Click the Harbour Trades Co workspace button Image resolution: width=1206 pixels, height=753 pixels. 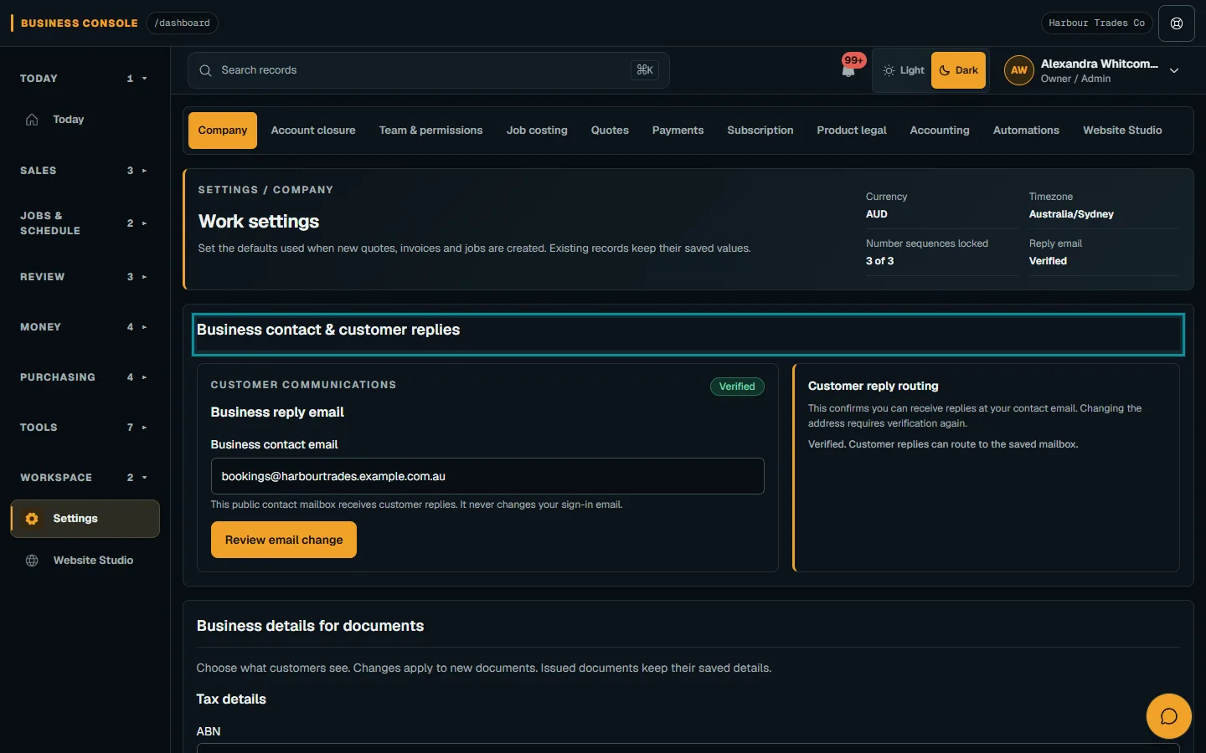(1096, 23)
